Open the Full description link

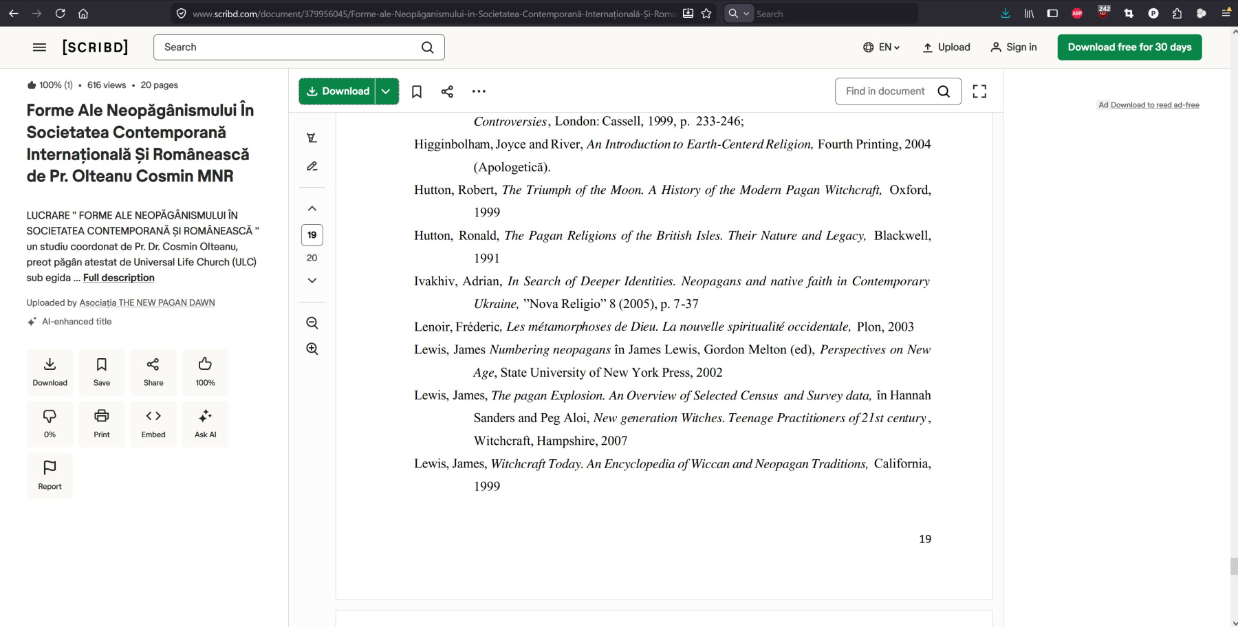(x=119, y=278)
